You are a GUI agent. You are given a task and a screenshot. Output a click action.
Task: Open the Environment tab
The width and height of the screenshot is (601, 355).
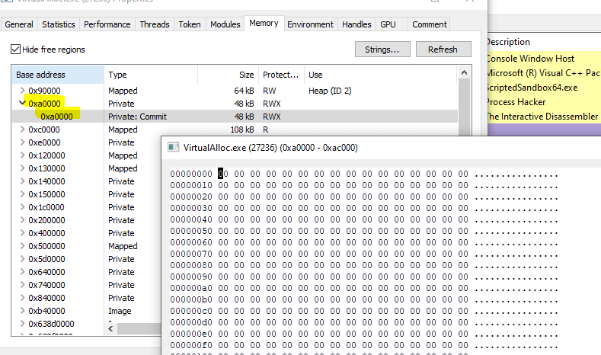pyautogui.click(x=310, y=24)
